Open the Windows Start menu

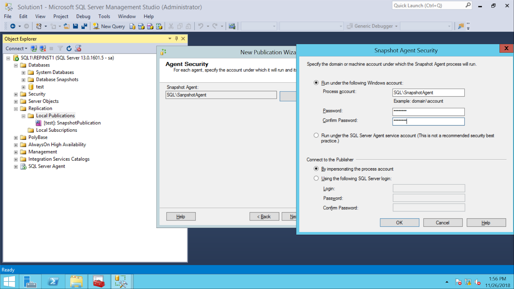9,282
